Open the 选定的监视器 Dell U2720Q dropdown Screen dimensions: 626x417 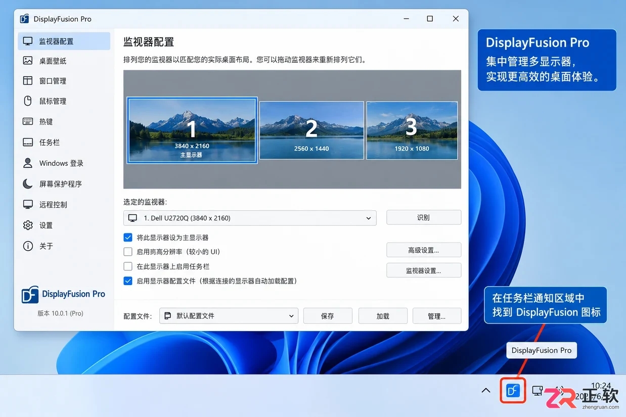(250, 218)
